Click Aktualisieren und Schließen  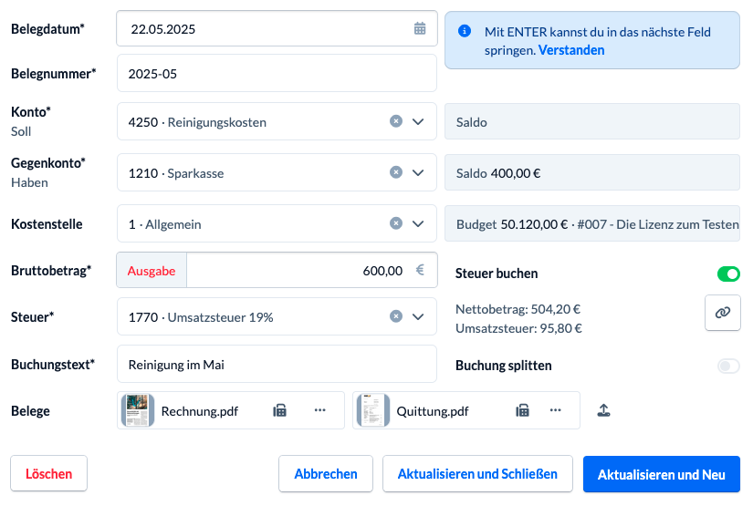476,474
